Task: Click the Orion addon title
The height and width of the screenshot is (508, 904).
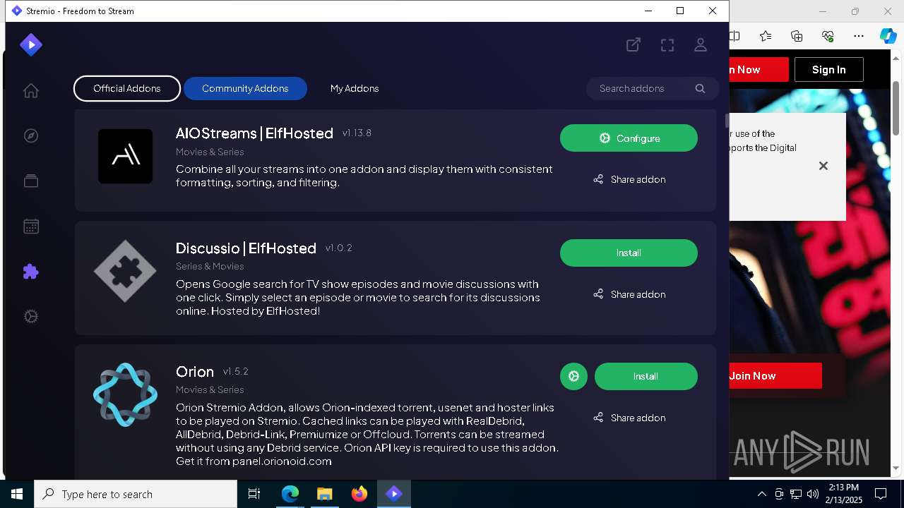Action: tap(195, 372)
